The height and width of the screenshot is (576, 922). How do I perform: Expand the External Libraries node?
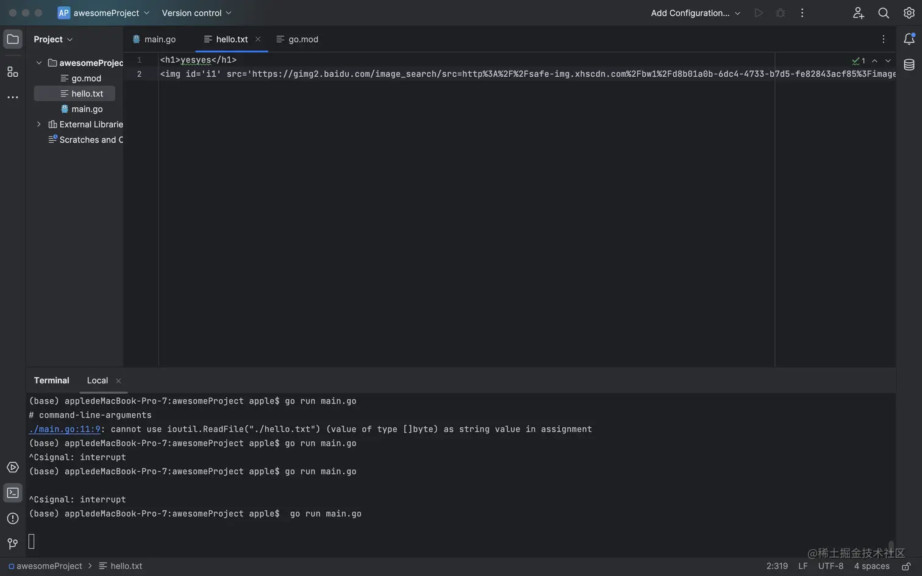coord(39,124)
